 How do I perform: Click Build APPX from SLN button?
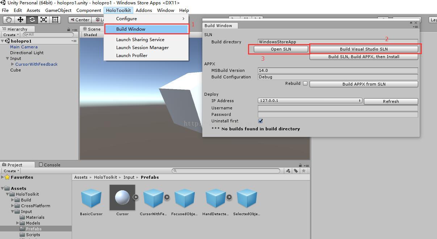point(364,84)
